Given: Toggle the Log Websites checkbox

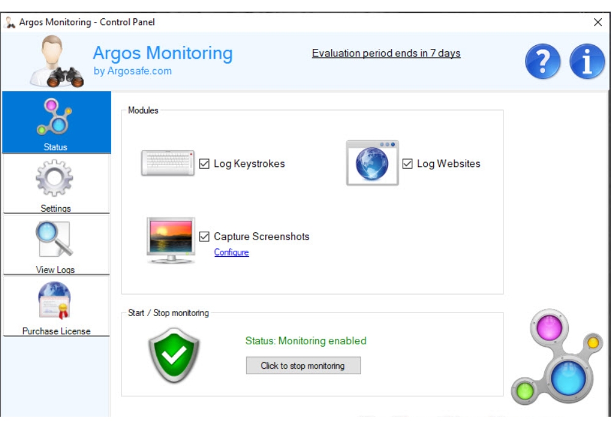Looking at the screenshot, I should click(407, 164).
